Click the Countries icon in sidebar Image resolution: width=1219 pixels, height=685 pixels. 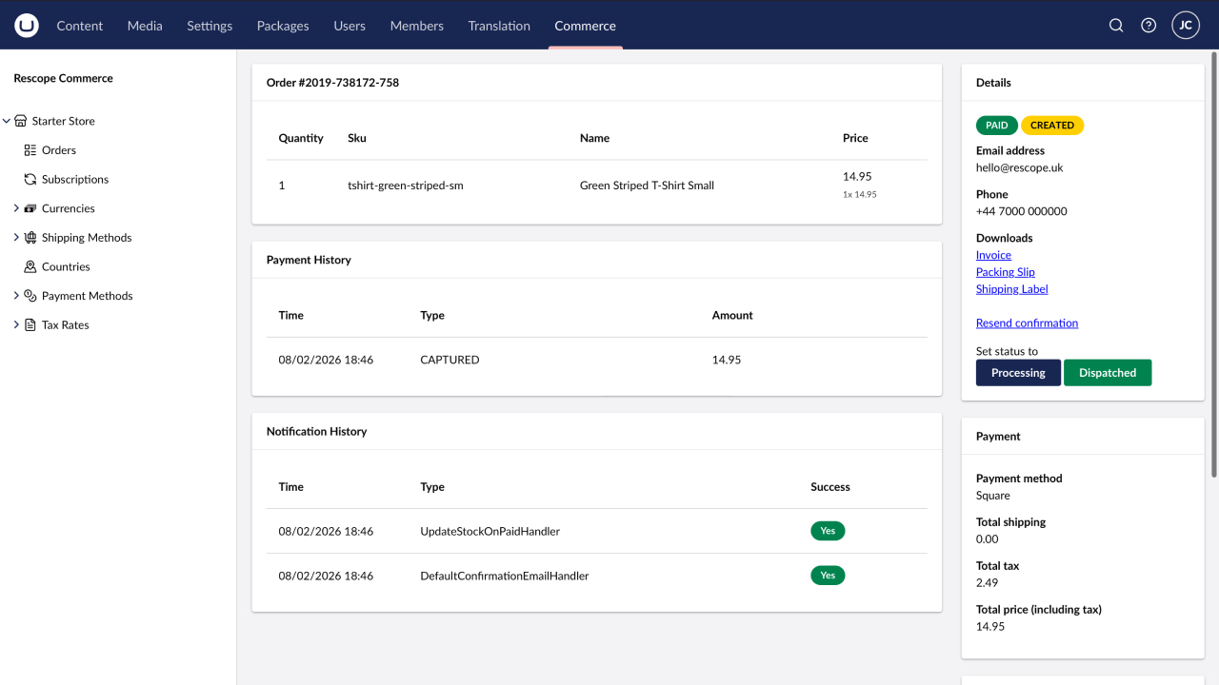tap(30, 267)
